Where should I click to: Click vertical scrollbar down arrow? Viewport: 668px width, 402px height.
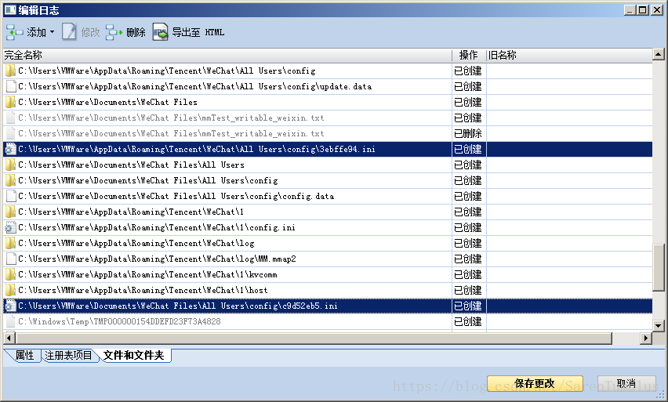pyautogui.click(x=659, y=326)
